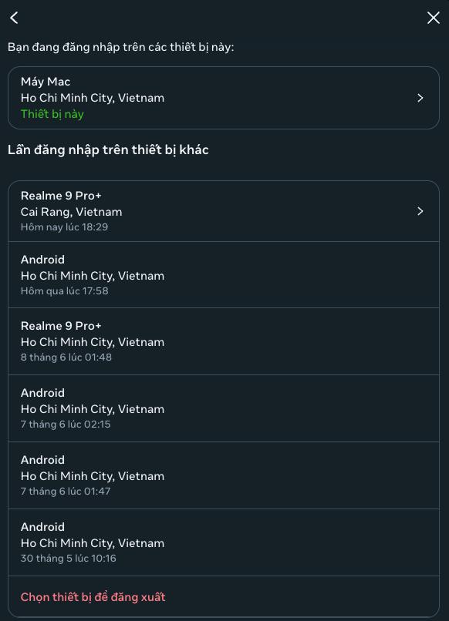Click the green Thiết bị này label
Image resolution: width=449 pixels, height=621 pixels.
coord(52,114)
